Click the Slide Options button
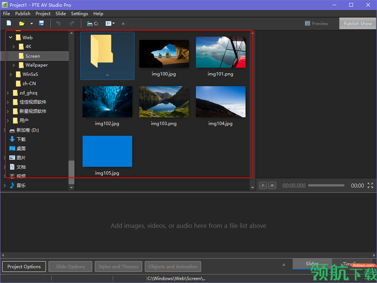This screenshot has width=377, height=283. pos(70,266)
